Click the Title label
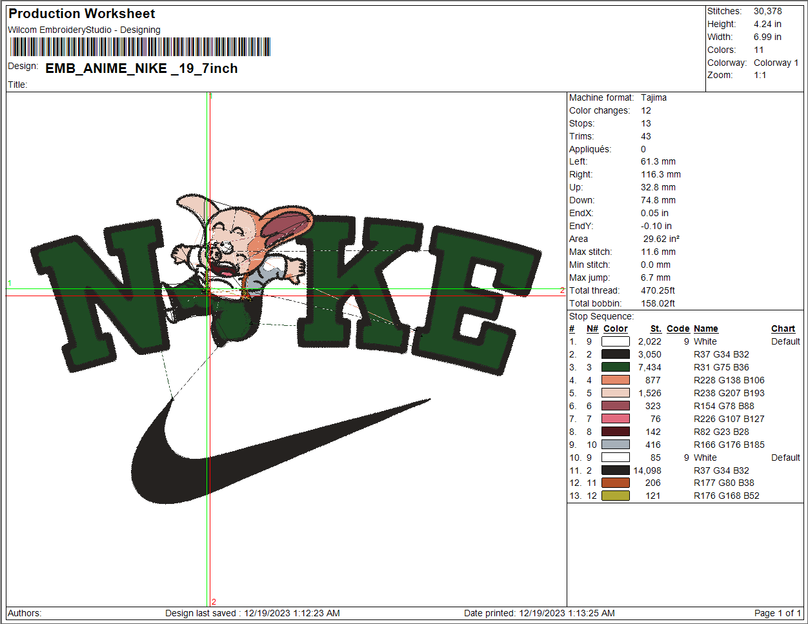 coord(17,85)
